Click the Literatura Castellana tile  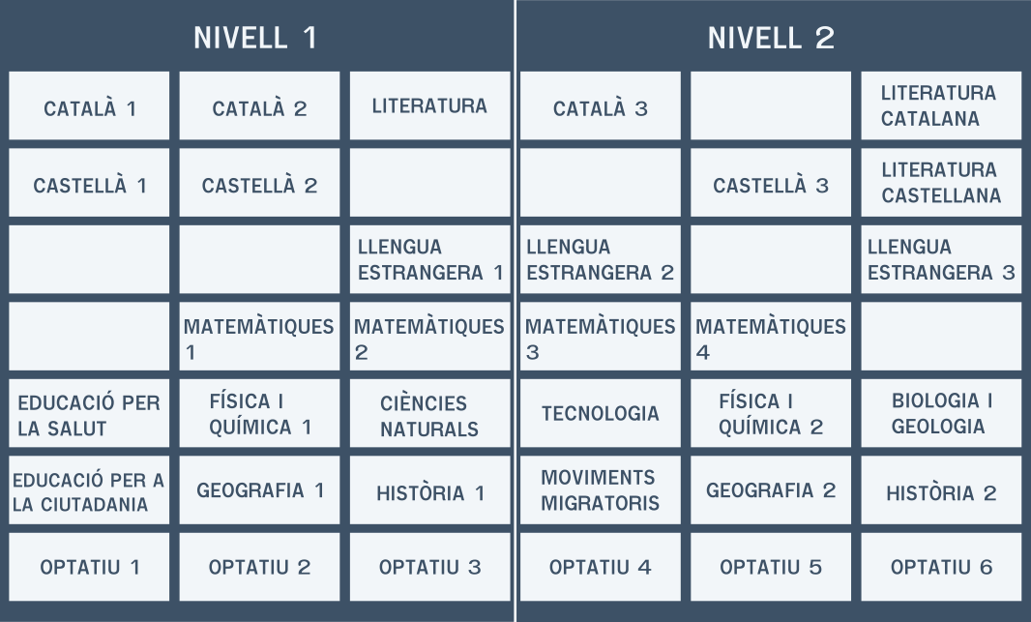941,183
